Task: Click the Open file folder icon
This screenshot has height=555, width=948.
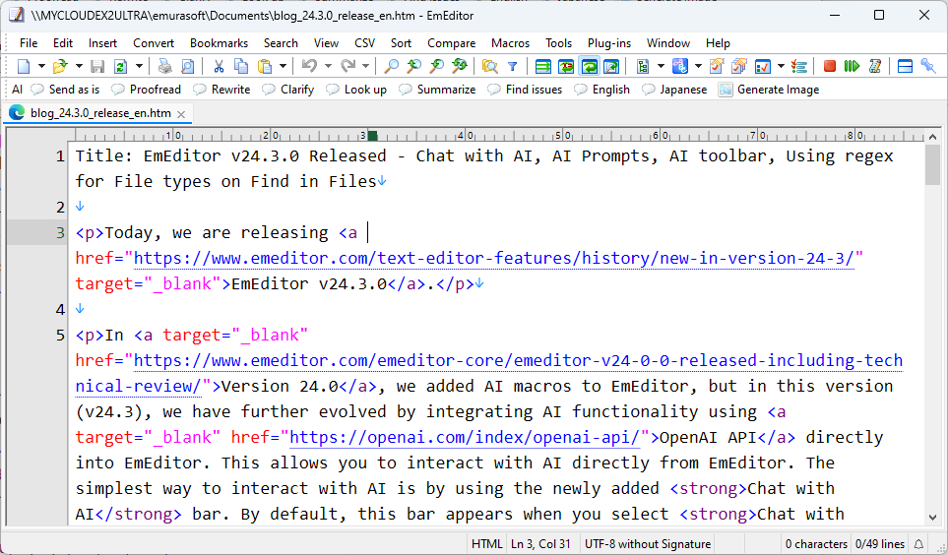Action: (60, 66)
